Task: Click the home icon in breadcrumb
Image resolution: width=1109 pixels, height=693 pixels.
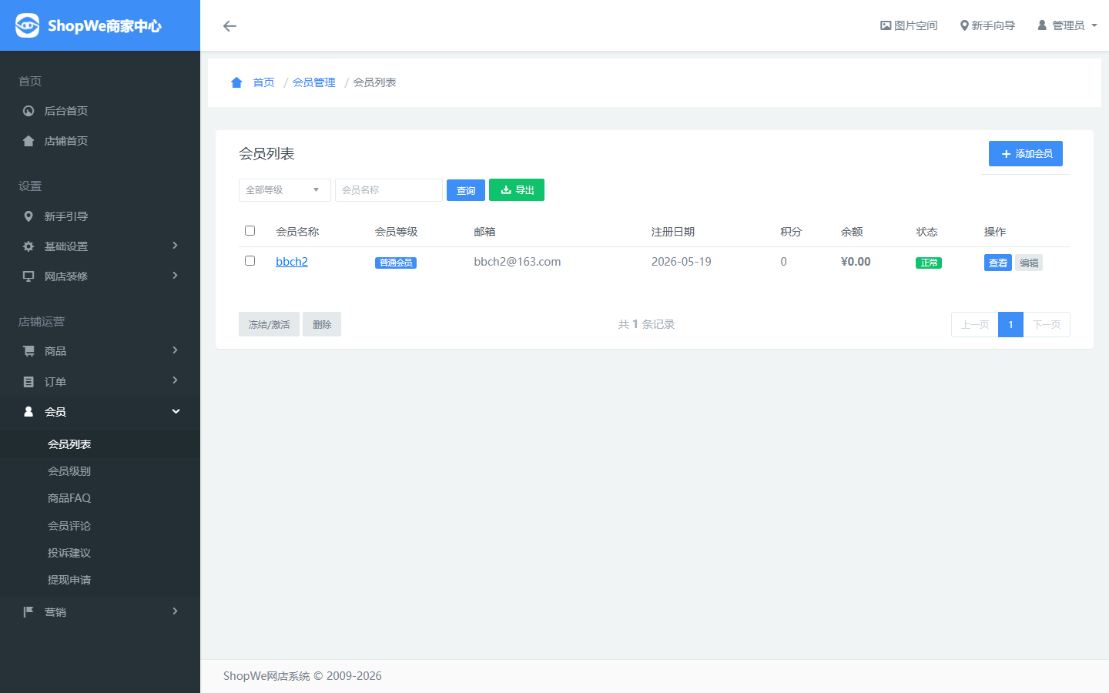Action: click(x=236, y=82)
